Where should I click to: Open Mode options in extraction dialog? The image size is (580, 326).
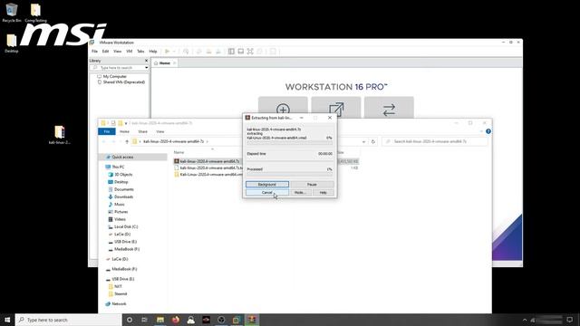point(300,193)
